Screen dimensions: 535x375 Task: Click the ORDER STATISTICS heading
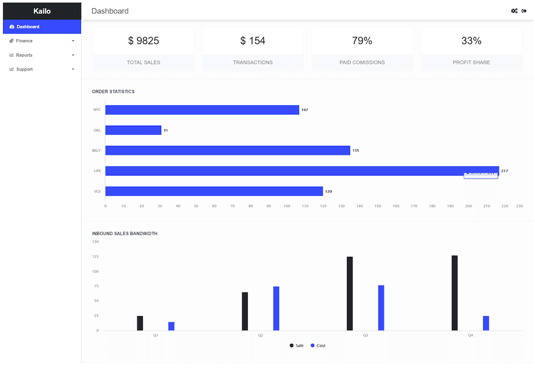113,91
